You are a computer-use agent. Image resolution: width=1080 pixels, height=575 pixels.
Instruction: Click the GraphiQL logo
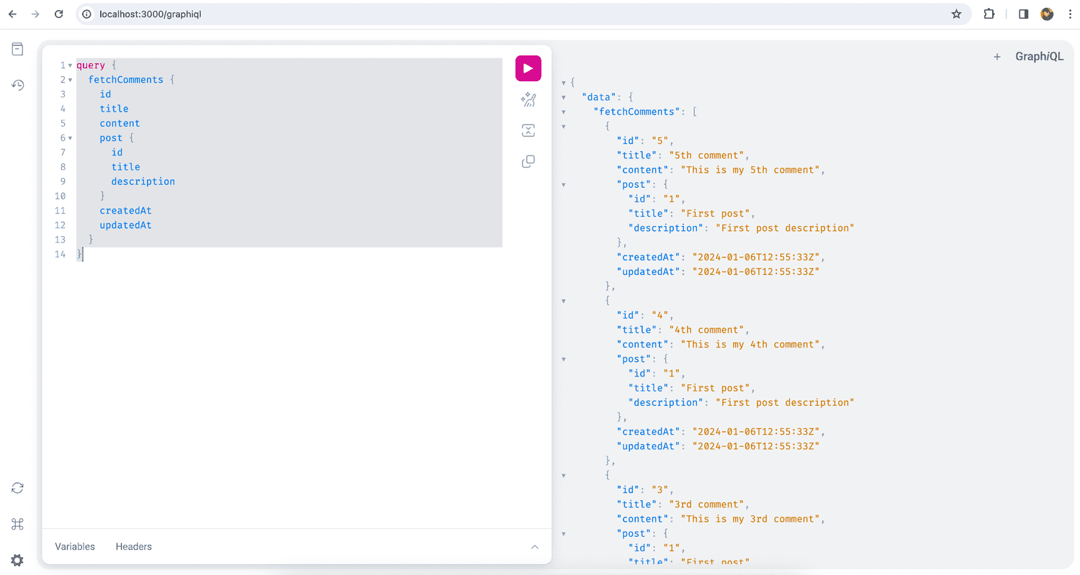click(1039, 56)
